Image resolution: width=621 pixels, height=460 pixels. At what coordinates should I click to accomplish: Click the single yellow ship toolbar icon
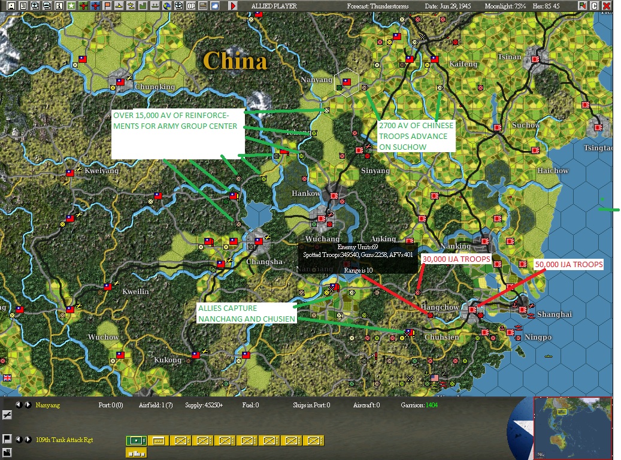coord(119,5)
